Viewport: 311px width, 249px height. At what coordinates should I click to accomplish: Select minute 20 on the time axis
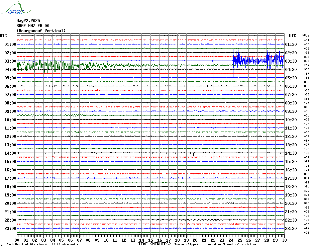[x=195, y=240]
